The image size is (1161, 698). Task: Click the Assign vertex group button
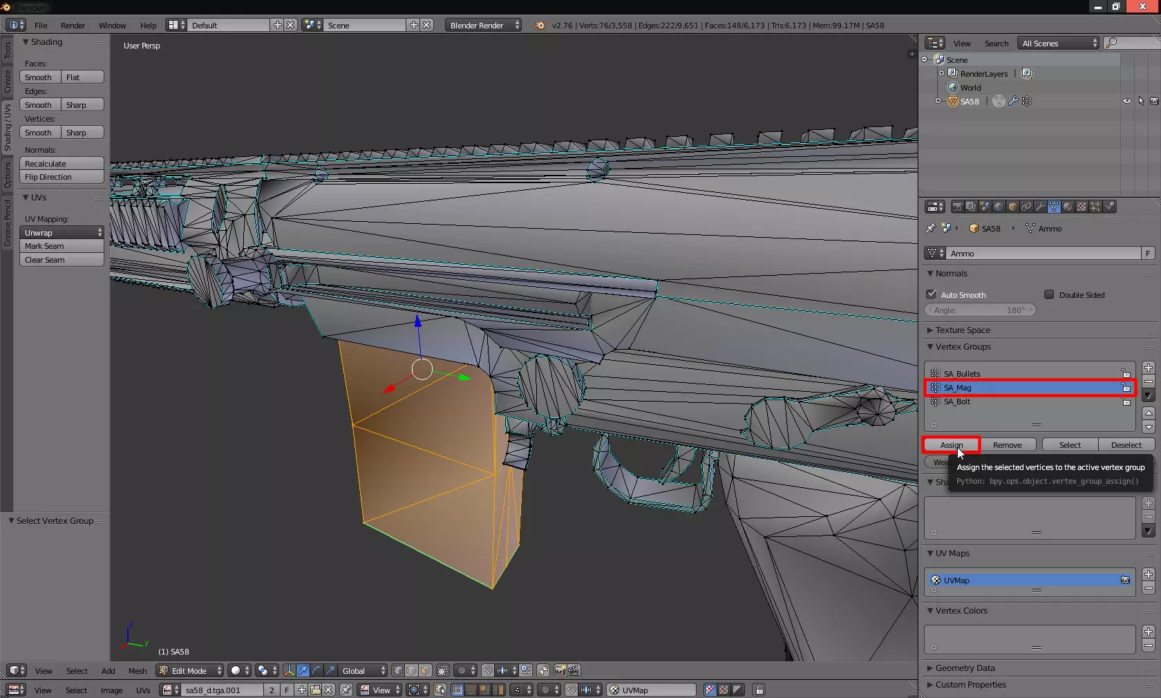click(x=951, y=445)
